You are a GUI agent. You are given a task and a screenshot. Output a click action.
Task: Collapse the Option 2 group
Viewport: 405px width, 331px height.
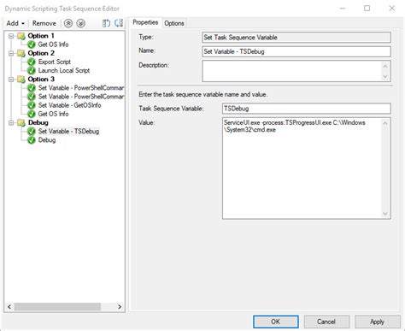11,53
